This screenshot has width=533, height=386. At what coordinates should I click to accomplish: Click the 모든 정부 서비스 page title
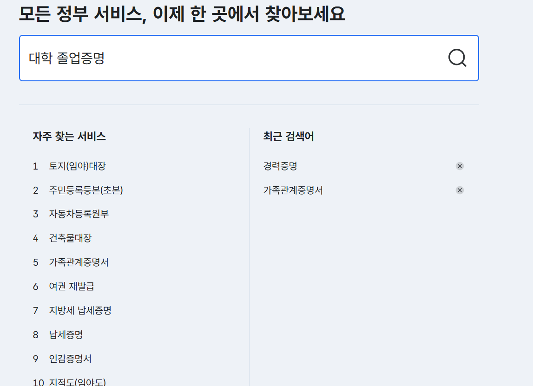tap(182, 14)
